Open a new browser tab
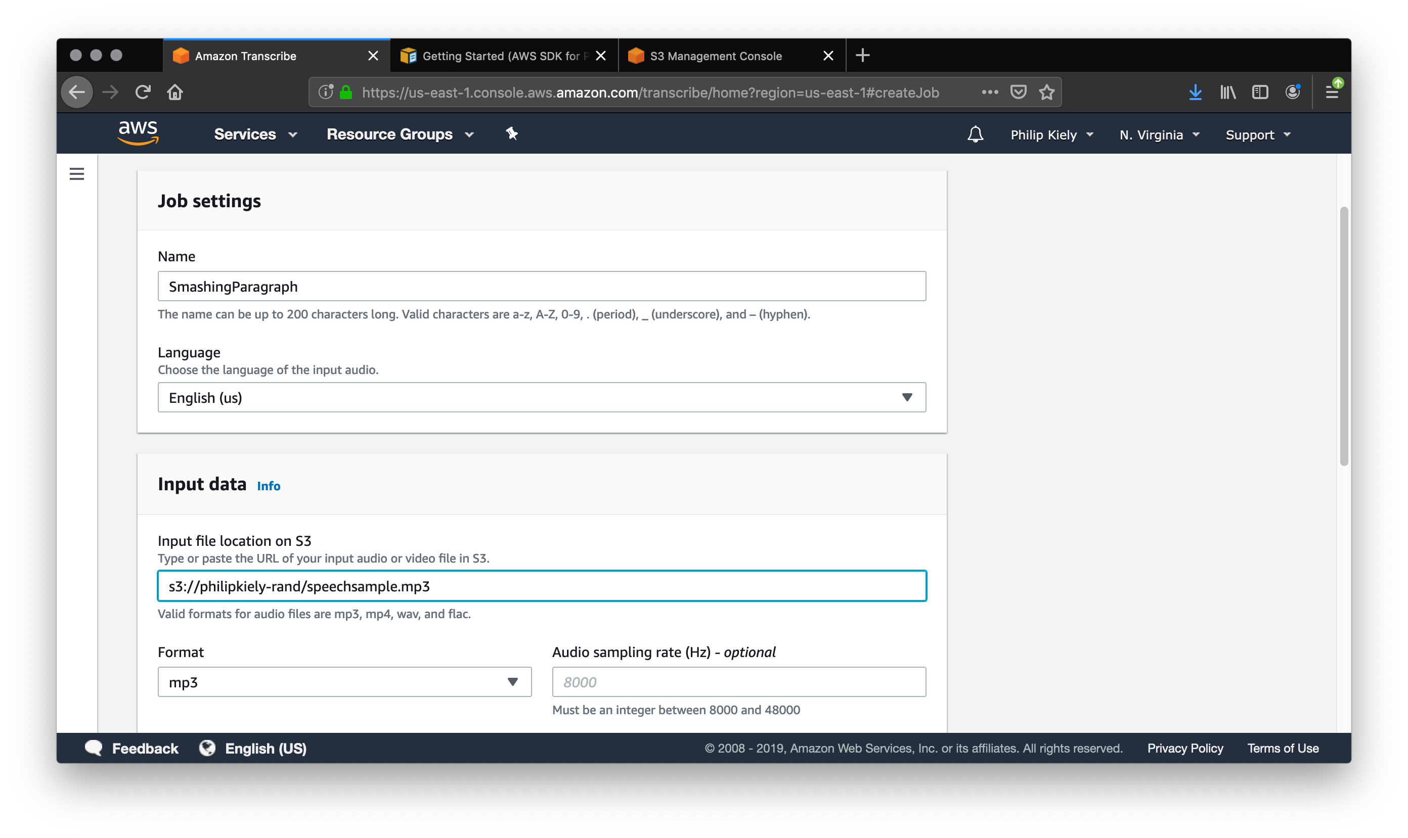1408x838 pixels. pyautogui.click(x=862, y=55)
